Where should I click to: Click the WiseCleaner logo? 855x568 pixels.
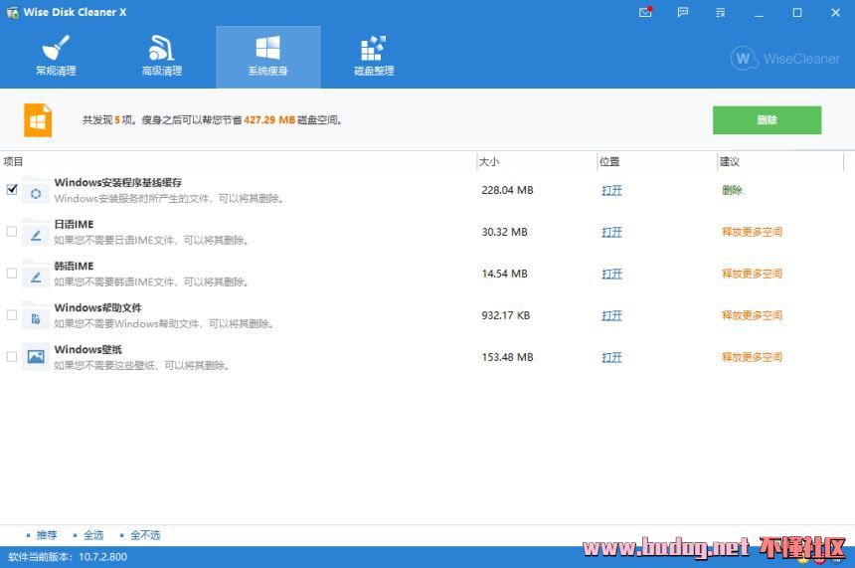point(785,59)
